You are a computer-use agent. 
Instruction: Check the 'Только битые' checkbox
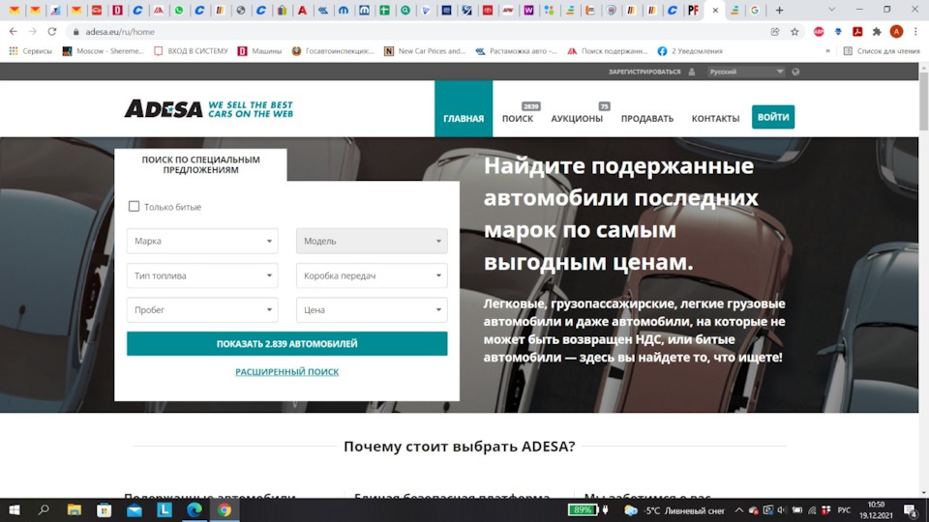(x=134, y=207)
